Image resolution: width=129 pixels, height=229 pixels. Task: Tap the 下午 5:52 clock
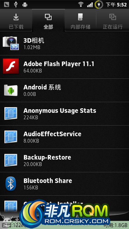(x=116, y=5)
